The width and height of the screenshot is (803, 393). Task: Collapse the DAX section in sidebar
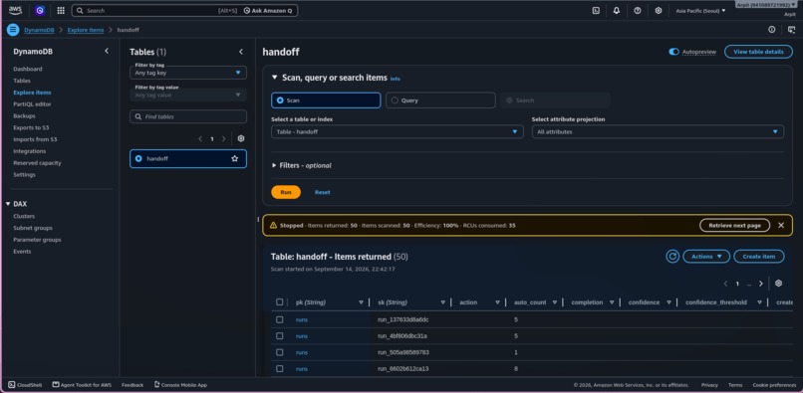click(x=8, y=204)
